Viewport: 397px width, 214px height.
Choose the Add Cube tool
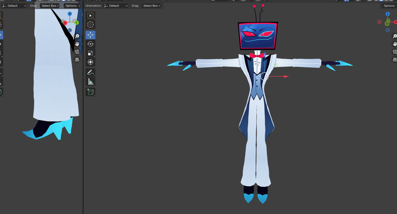[x=90, y=92]
